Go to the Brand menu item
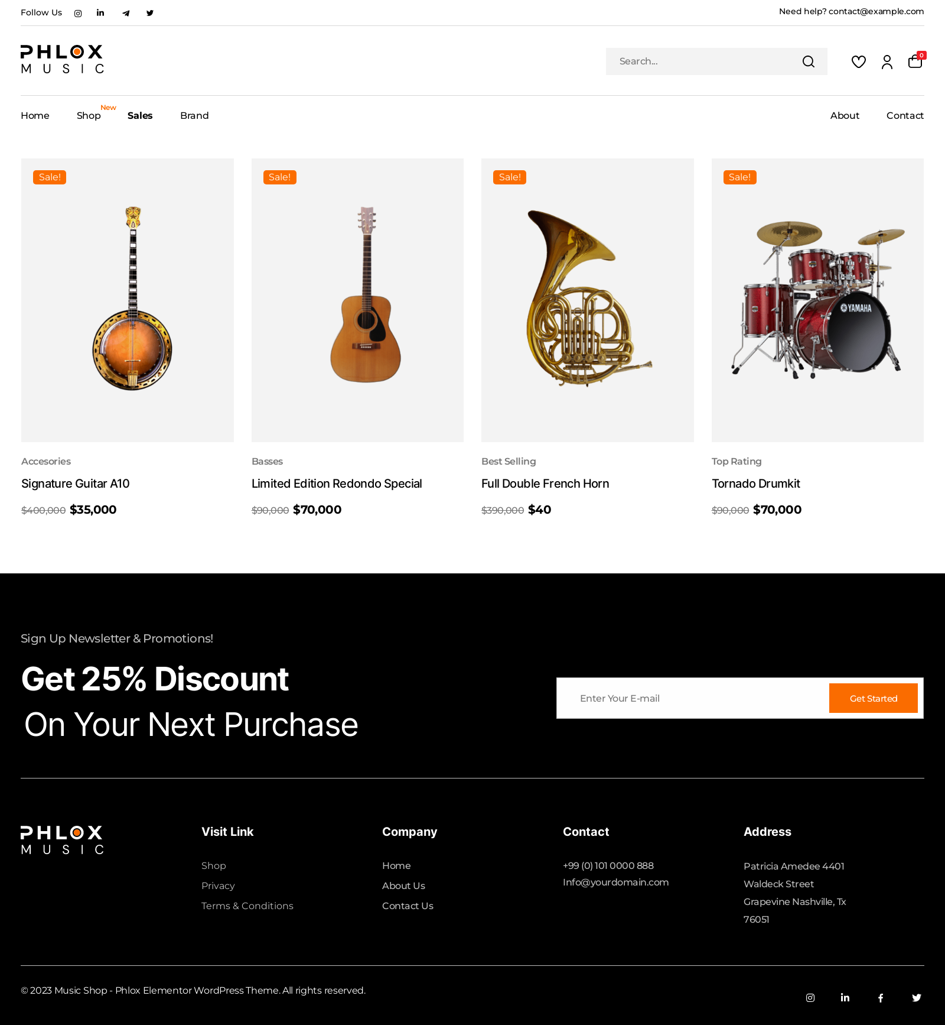The width and height of the screenshot is (945, 1025). coord(194,116)
